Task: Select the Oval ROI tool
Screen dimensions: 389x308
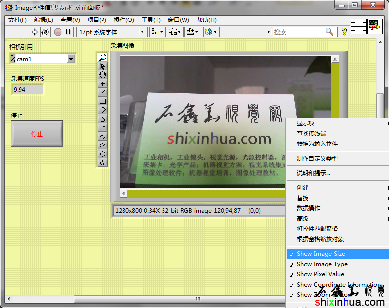Action: pos(102,154)
